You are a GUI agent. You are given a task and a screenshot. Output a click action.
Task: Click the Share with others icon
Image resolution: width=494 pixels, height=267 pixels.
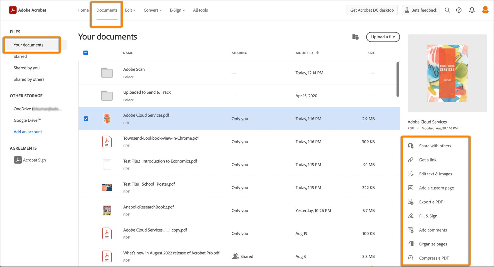[x=411, y=146]
